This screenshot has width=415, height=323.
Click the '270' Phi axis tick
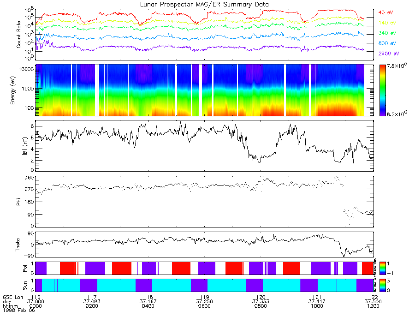[29, 189]
